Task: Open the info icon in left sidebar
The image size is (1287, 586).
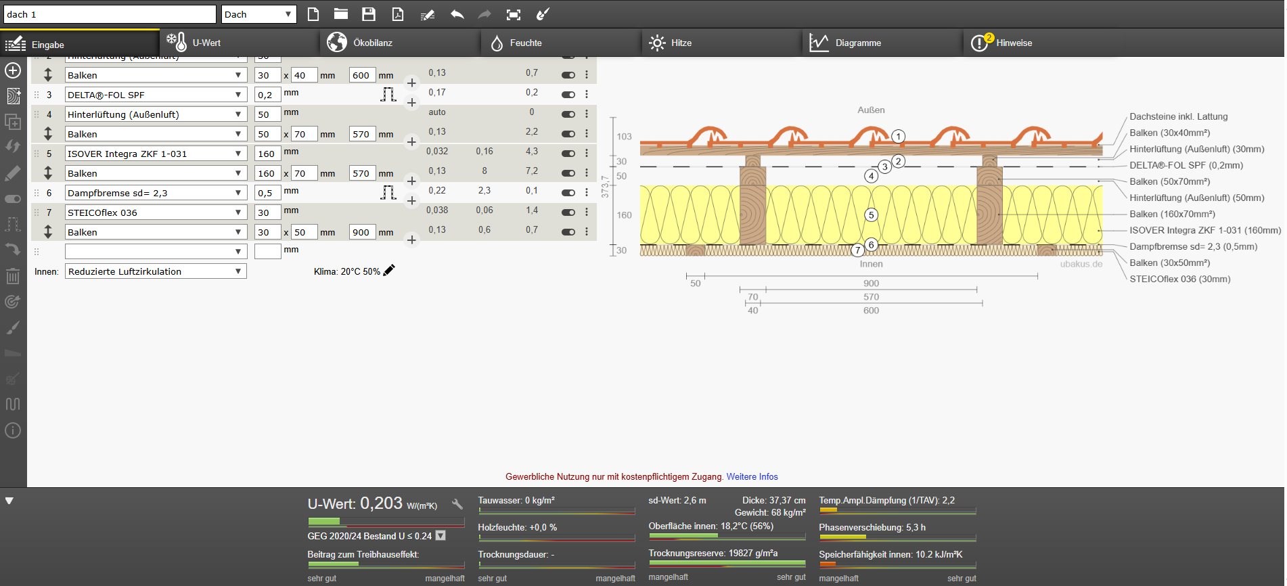Action: [x=13, y=430]
